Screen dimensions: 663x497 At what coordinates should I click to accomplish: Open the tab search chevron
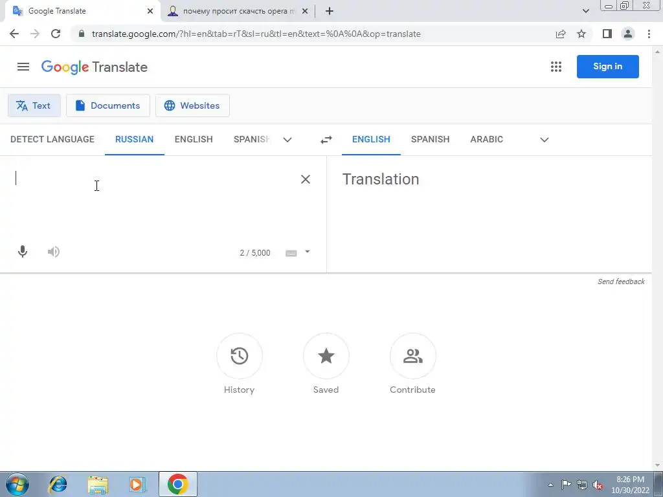coord(585,11)
